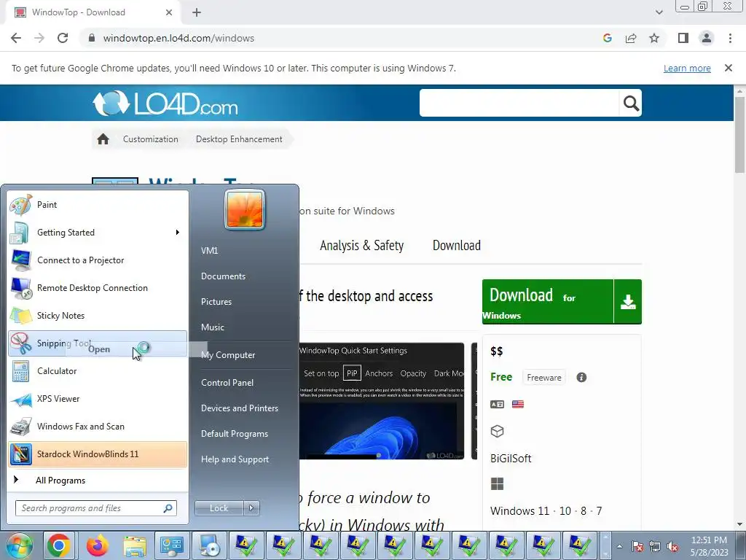Click in Search programs and files box

click(95, 508)
